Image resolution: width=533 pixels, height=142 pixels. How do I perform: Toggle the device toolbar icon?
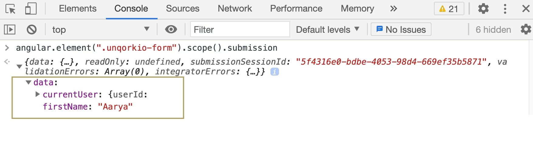pos(31,8)
